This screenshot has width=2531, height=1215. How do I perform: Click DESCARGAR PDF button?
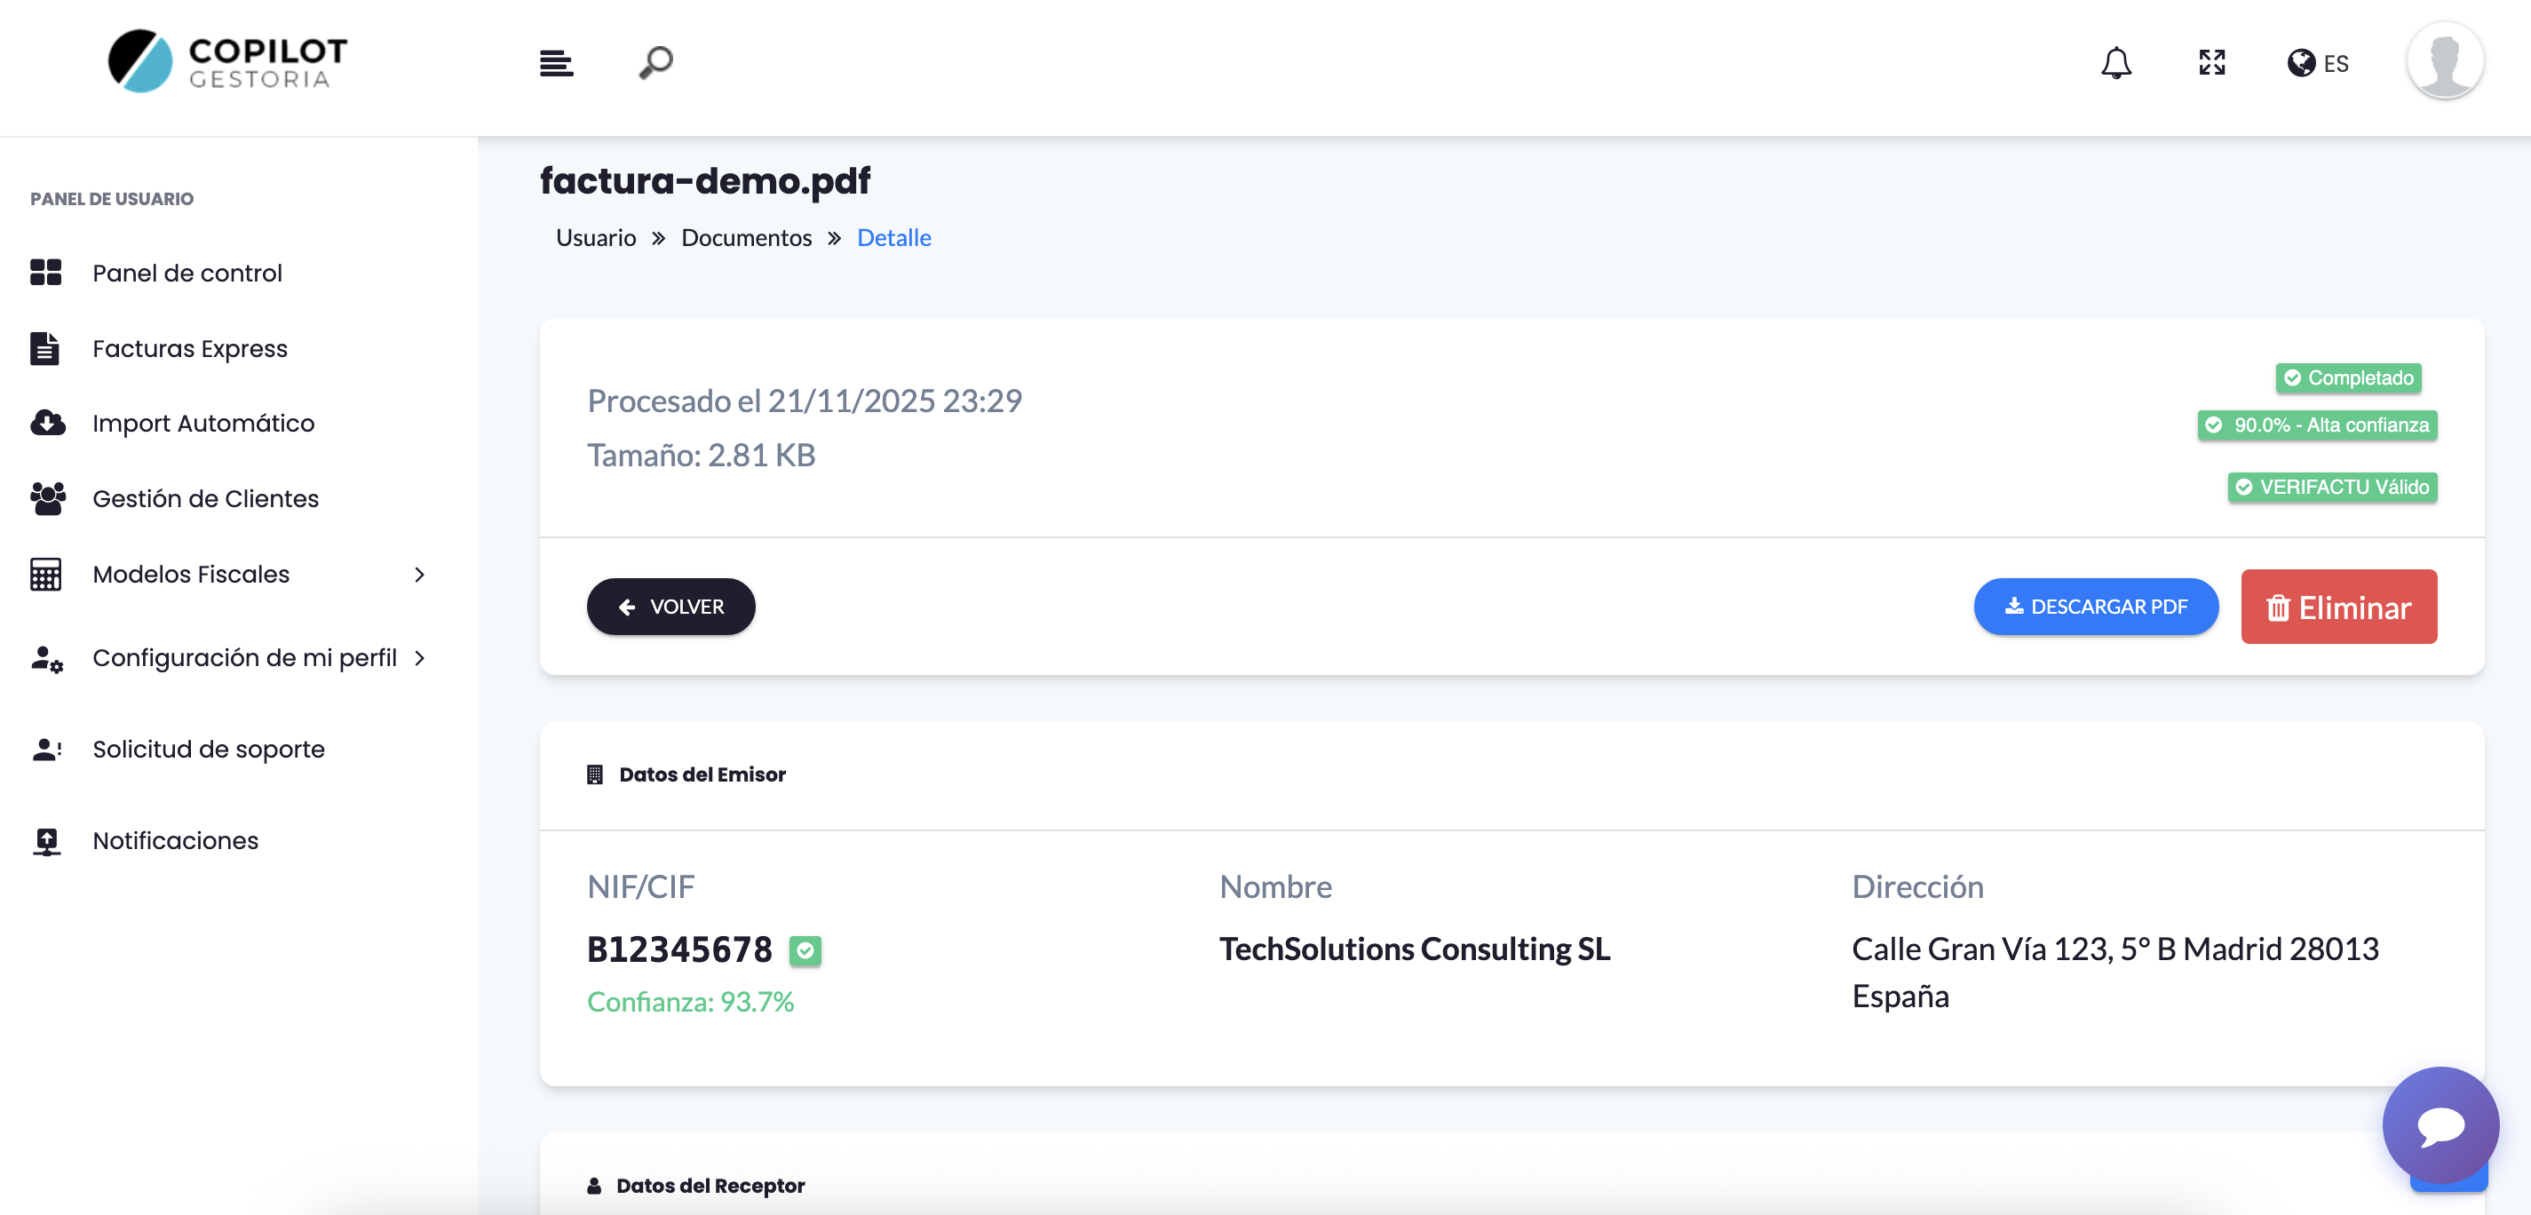[2095, 607]
